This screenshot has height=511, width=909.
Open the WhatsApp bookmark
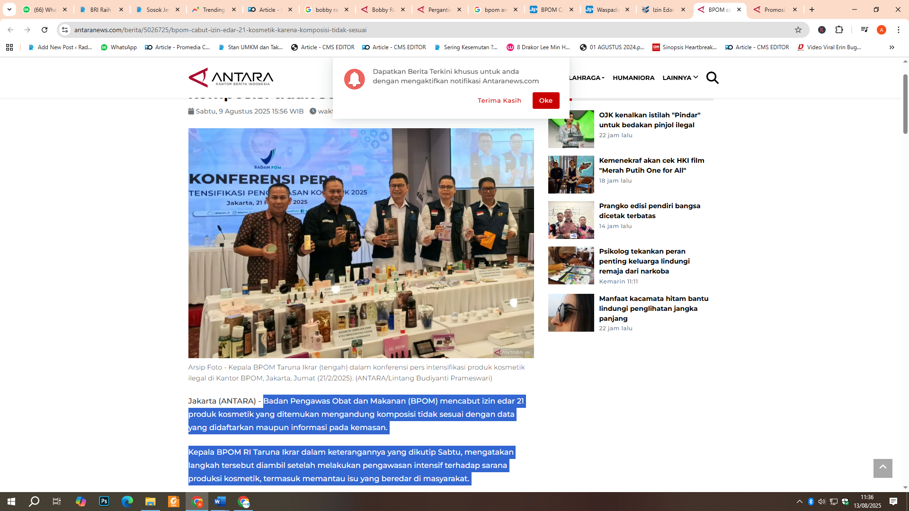119,47
